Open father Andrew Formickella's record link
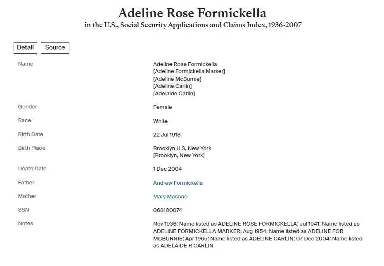This screenshot has width=384, height=266. point(178,183)
